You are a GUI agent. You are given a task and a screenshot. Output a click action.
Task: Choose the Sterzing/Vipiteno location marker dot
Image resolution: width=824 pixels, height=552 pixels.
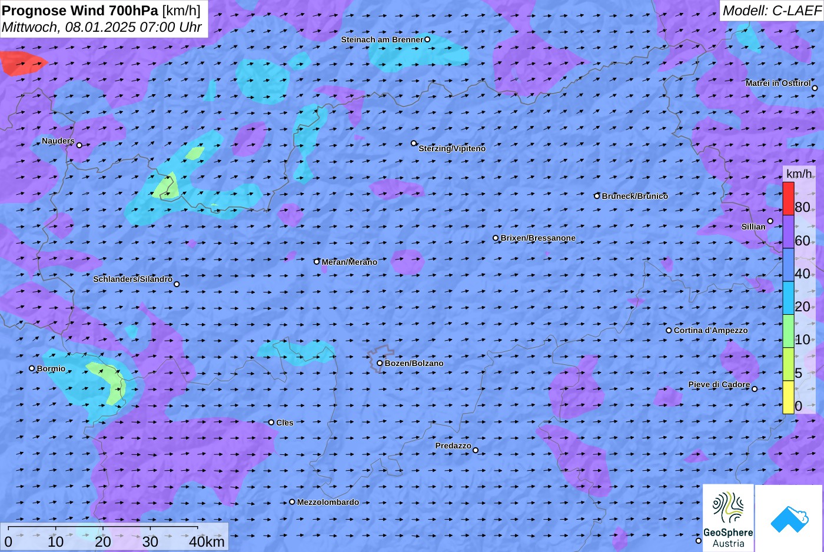point(414,143)
